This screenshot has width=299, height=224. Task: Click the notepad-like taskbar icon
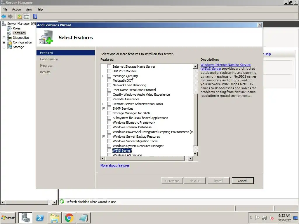pos(84,218)
